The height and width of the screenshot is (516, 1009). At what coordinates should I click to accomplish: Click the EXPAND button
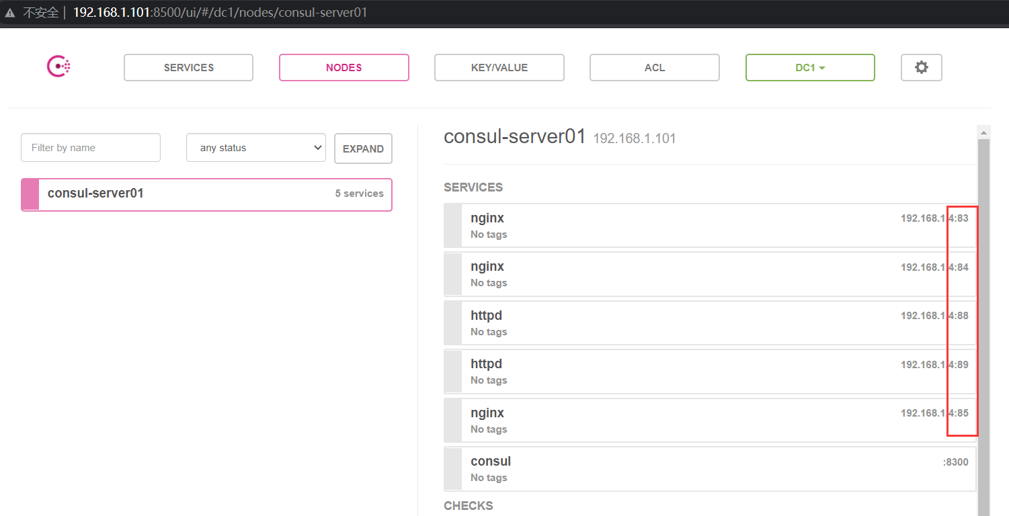(363, 148)
